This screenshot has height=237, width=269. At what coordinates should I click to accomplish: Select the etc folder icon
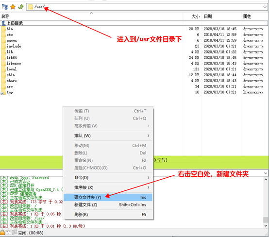tap(3, 34)
